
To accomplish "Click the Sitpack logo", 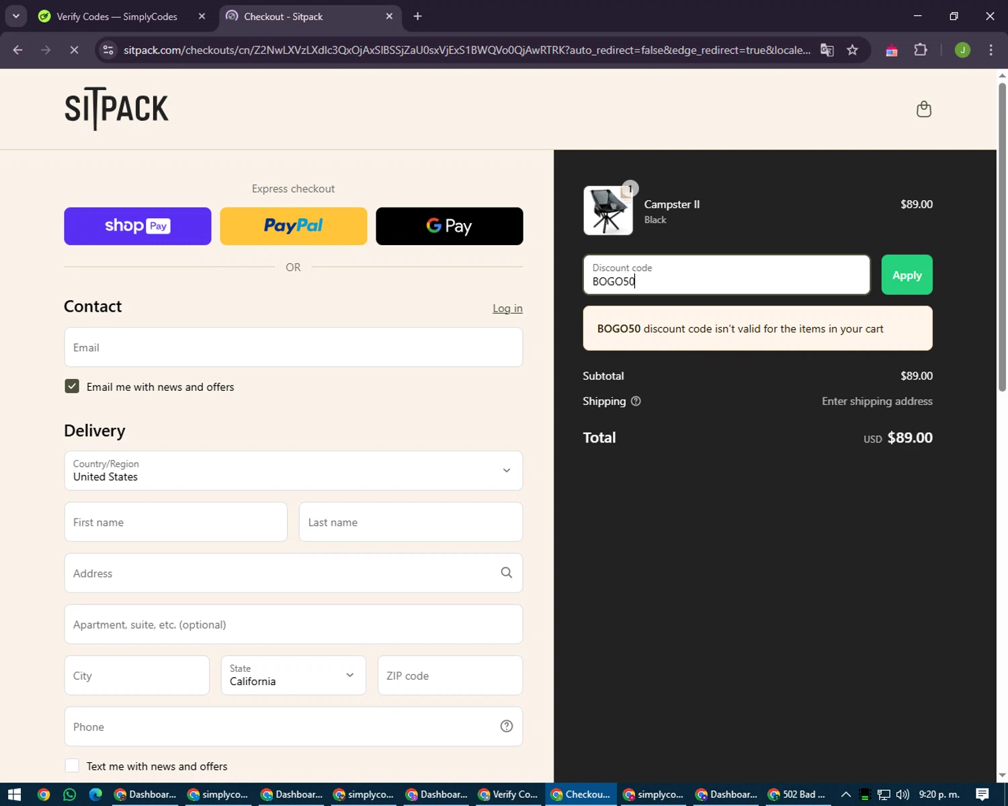I will pyautogui.click(x=116, y=108).
